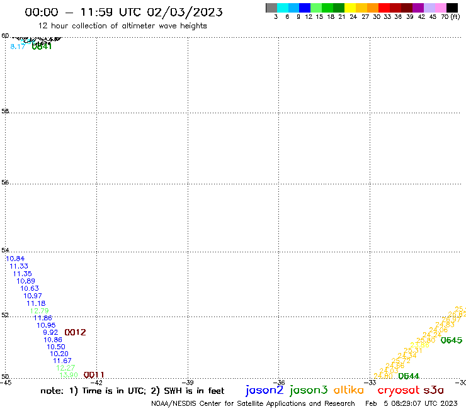Click the wave height value '10.89'
This screenshot has height=409, width=466.
click(26, 281)
